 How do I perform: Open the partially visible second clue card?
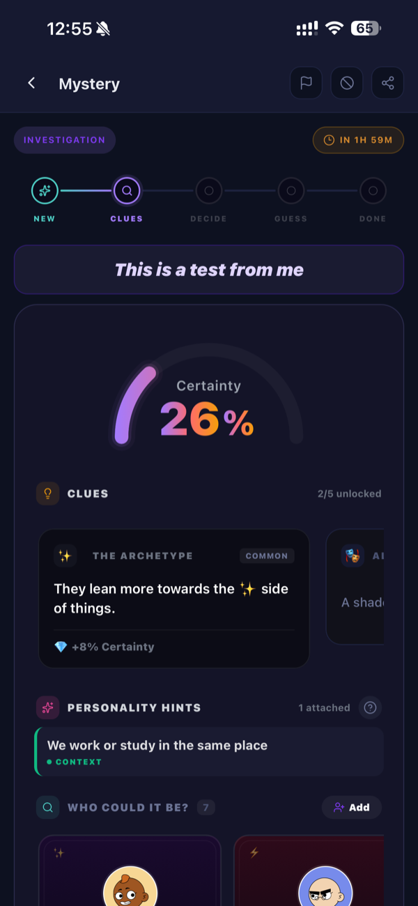357,587
